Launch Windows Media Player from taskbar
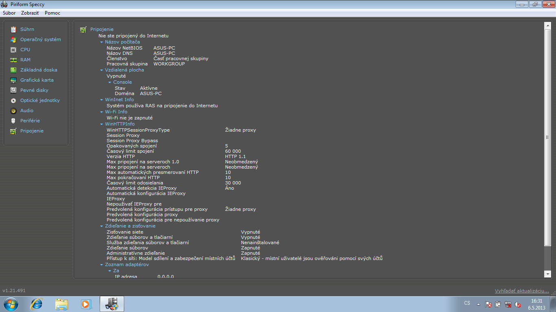 (x=86, y=304)
